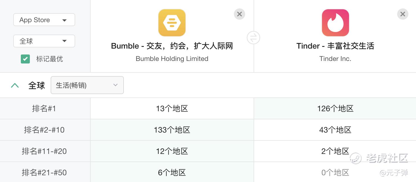Viewport: 416px width, 182px height.
Task: Click the 标记最优 label text
Action: (x=50, y=59)
